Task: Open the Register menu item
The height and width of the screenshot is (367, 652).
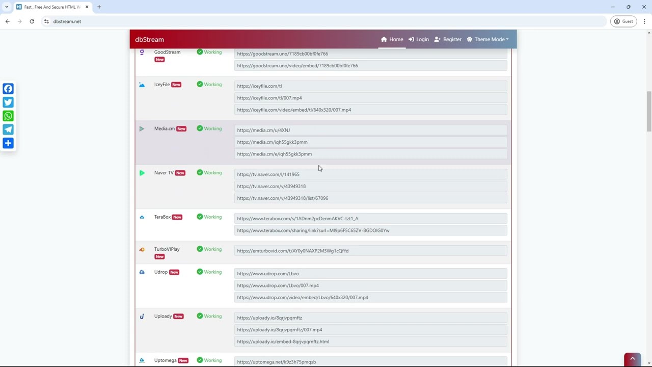Action: tap(448, 39)
